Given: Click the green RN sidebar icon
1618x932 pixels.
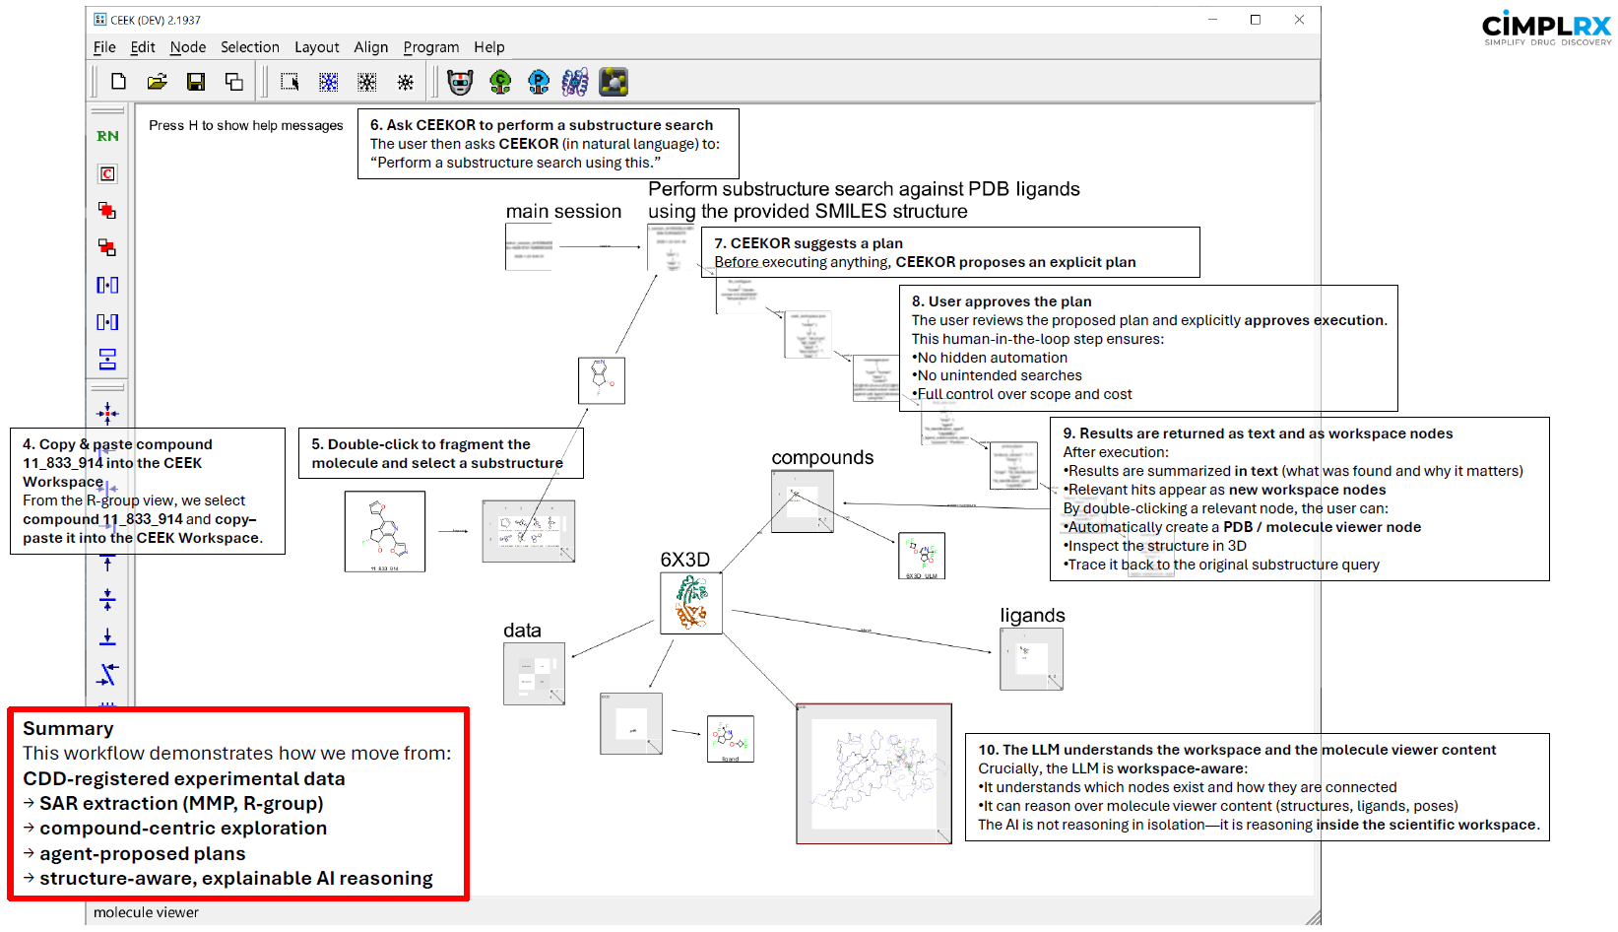Looking at the screenshot, I should (x=107, y=136).
